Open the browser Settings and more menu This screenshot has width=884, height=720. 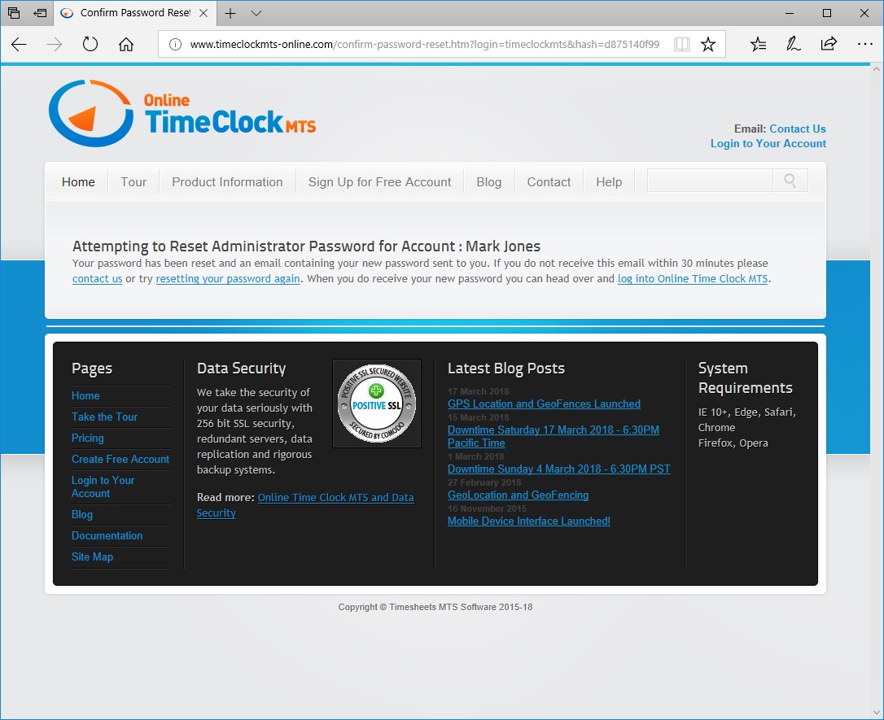[x=864, y=44]
